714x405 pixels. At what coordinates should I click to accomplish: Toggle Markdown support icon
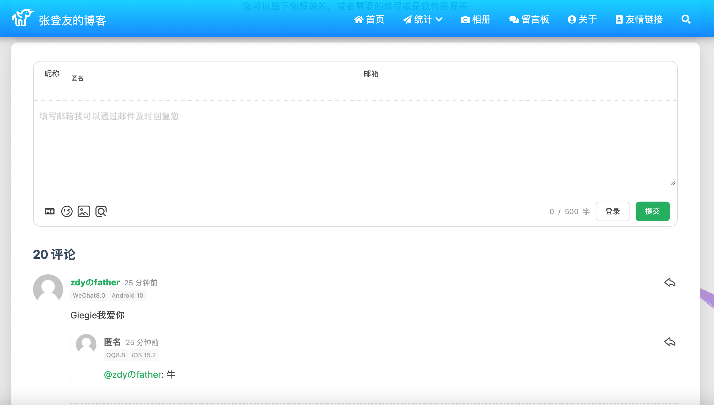pos(50,211)
